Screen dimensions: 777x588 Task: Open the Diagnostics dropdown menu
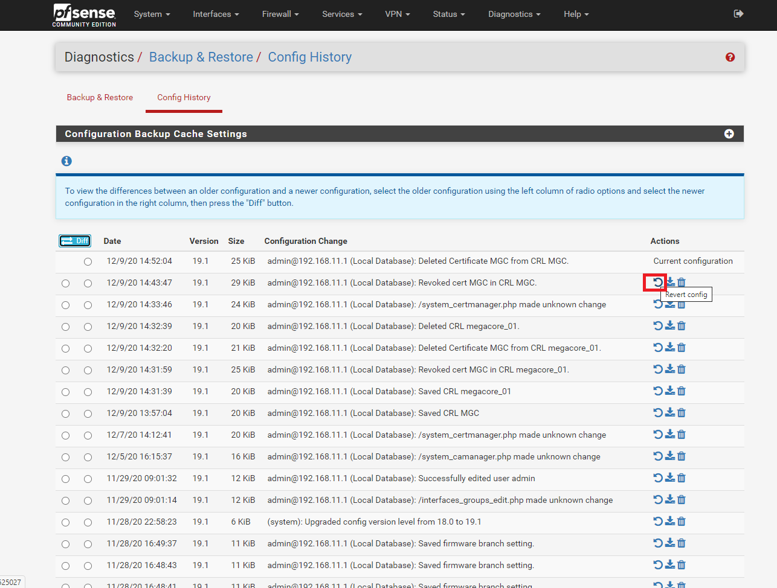pyautogui.click(x=514, y=14)
